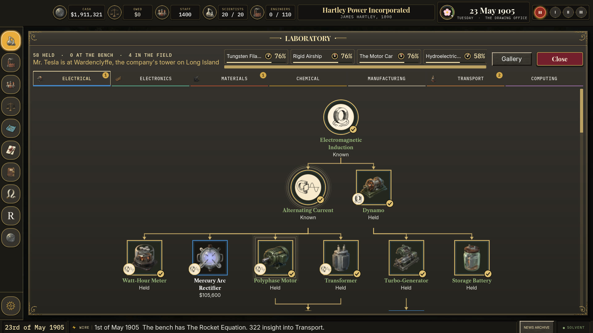
Task: Open the documents sidebar icon
Action: pyautogui.click(x=11, y=150)
